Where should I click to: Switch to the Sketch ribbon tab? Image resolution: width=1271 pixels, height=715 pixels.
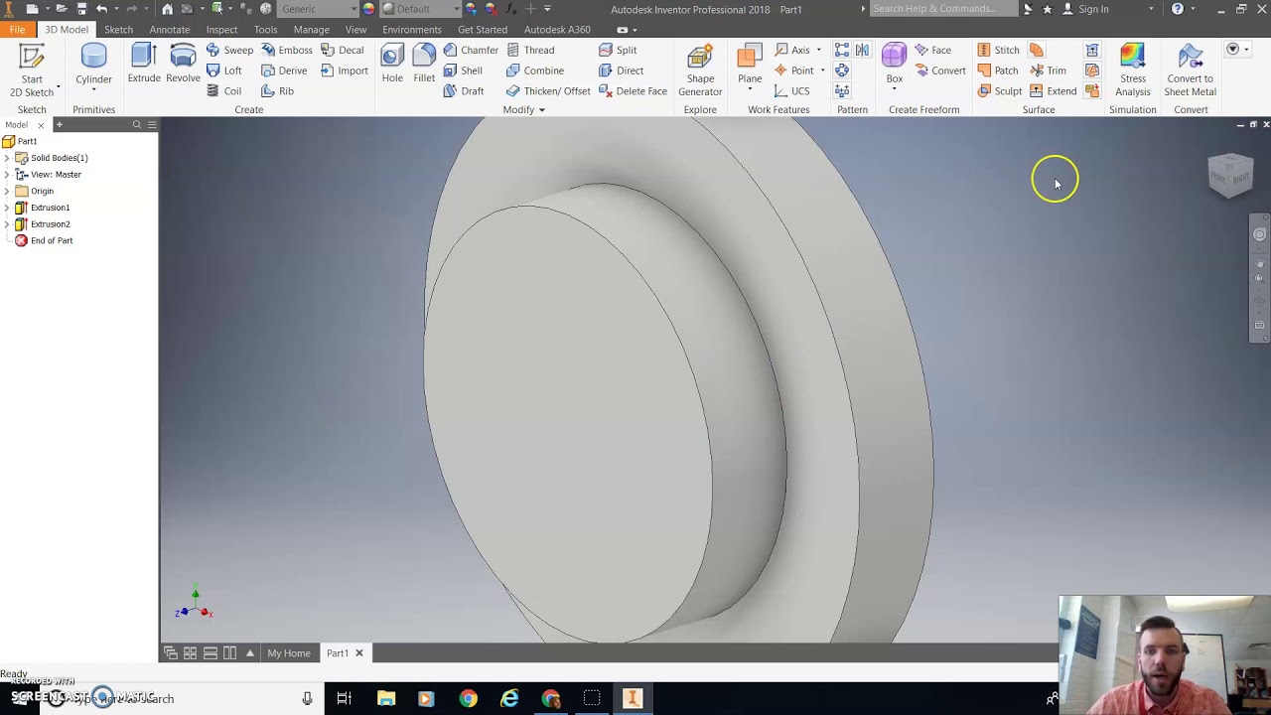118,30
